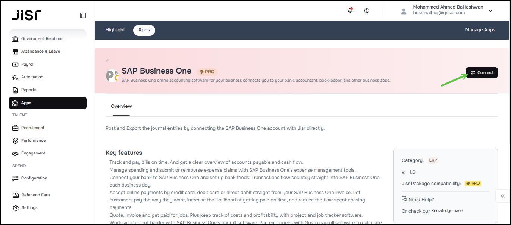Go to Reports in sidebar
511x225 pixels.
[29, 90]
